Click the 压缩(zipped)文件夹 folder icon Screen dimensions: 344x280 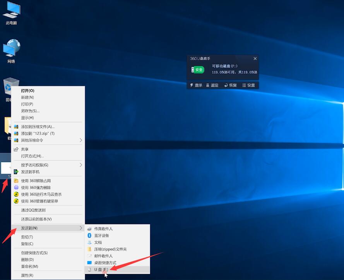coord(89,249)
